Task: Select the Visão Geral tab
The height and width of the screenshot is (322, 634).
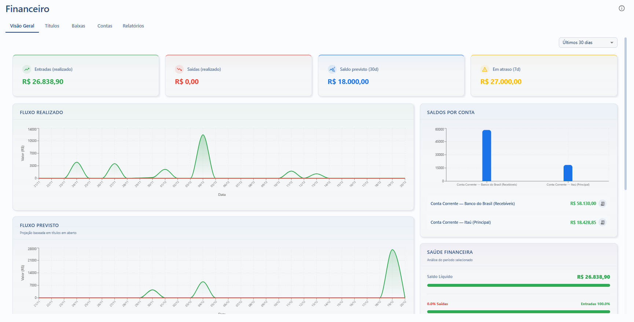Action: tap(22, 26)
